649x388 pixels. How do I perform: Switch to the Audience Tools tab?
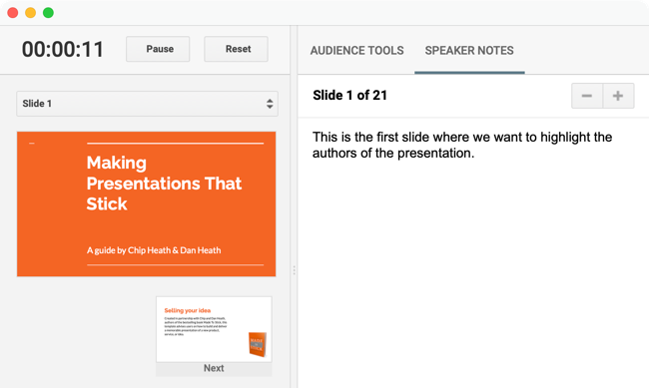coord(356,51)
